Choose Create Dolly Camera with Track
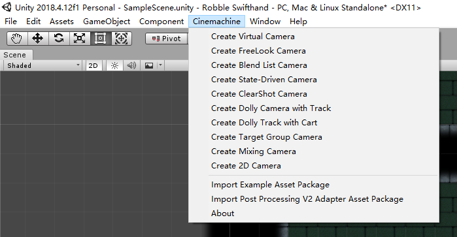The height and width of the screenshot is (237, 457). pyautogui.click(x=314, y=108)
